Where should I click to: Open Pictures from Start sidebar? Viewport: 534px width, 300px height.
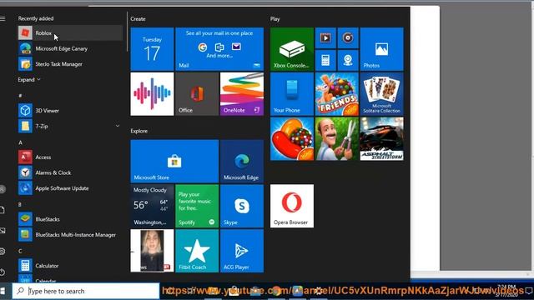3,231
